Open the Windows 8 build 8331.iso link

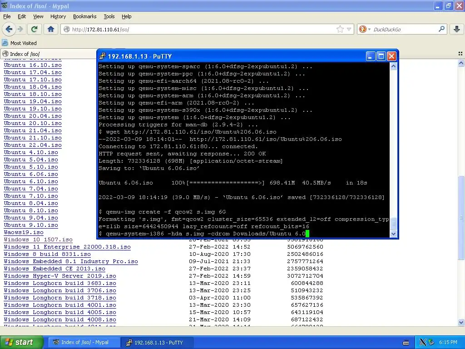pos(47,254)
